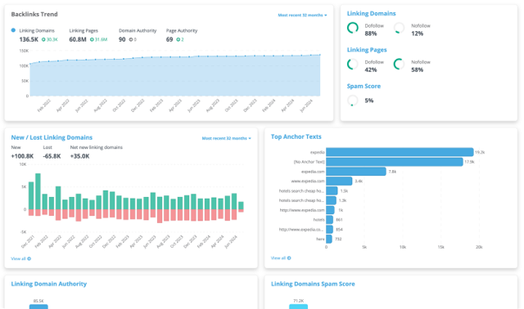
Task: Click Linking Pages Dofollow 42% donut
Action: point(353,64)
